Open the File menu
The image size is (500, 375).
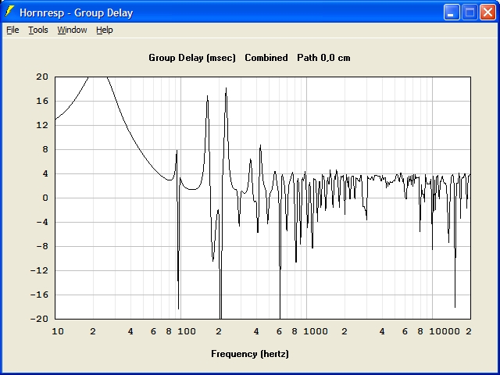[12, 30]
